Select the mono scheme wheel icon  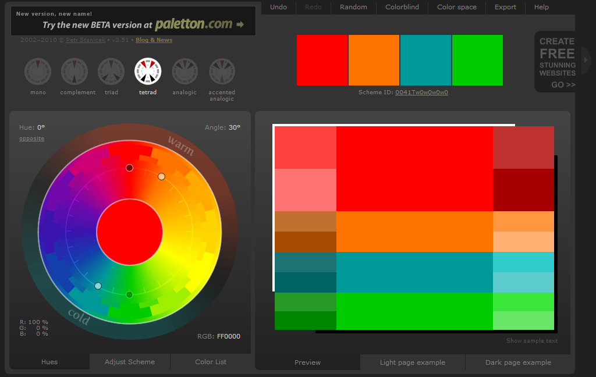[38, 72]
